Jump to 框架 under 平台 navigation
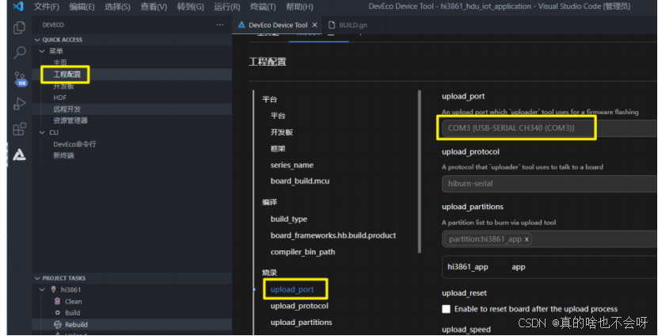 coord(278,149)
